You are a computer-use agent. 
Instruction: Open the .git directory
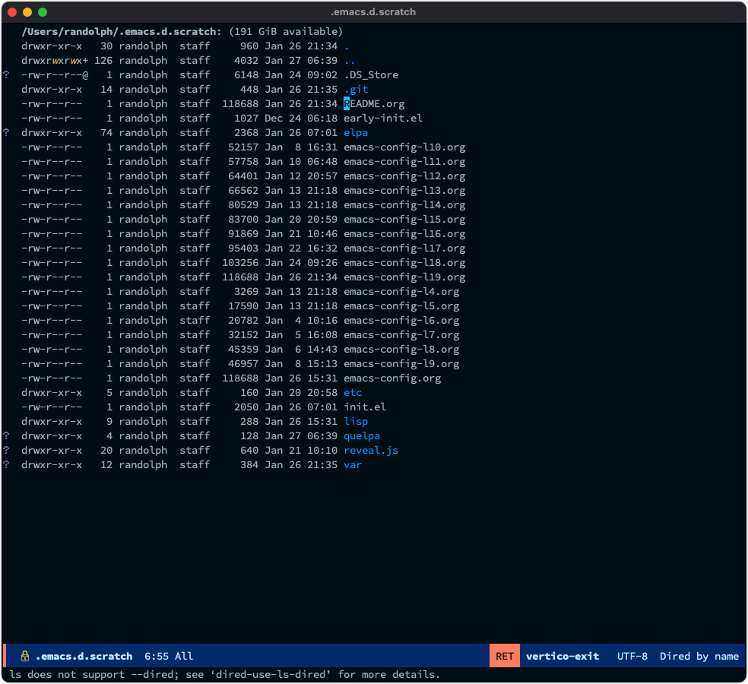356,89
